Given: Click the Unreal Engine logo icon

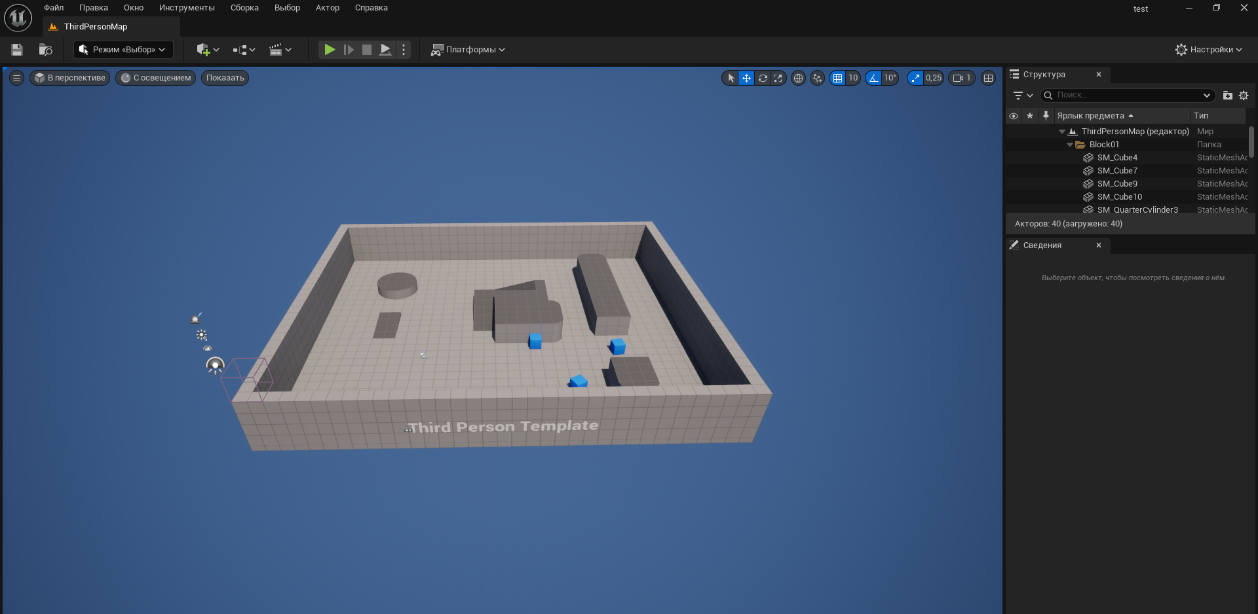Looking at the screenshot, I should pyautogui.click(x=18, y=18).
